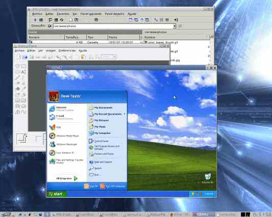Open Preferencias menu in KolourPaint

point(67,50)
